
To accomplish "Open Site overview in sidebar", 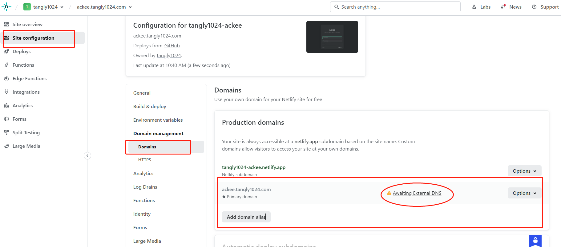I will click(27, 24).
